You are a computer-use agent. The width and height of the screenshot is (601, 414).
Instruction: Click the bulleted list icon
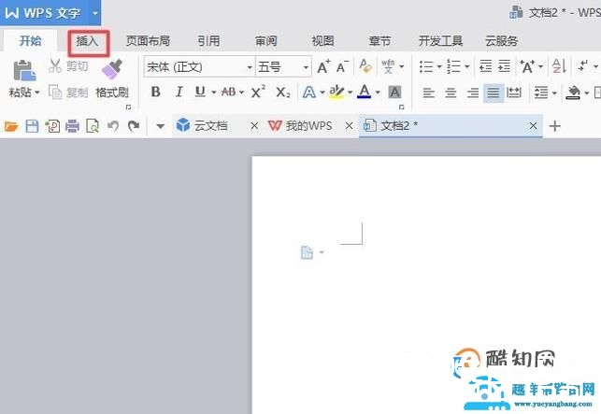[426, 66]
